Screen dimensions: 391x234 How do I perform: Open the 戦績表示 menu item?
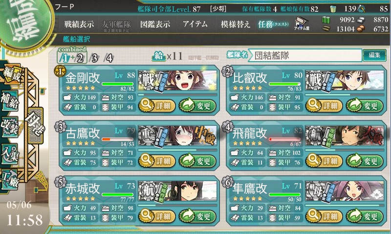tap(79, 24)
